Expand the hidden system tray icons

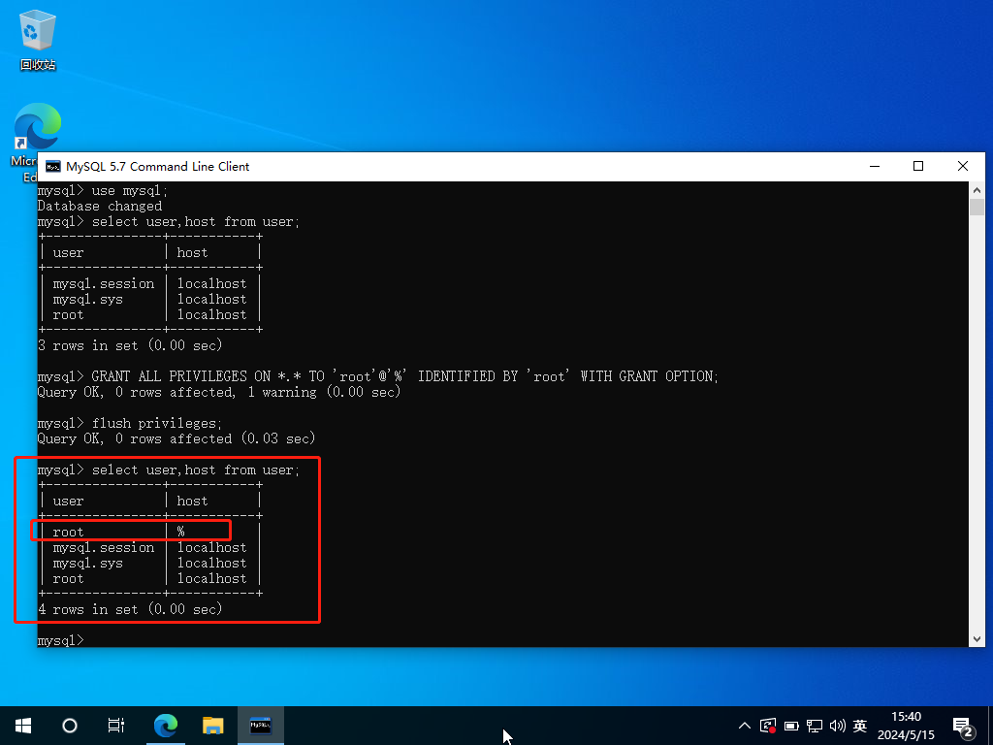coord(745,726)
